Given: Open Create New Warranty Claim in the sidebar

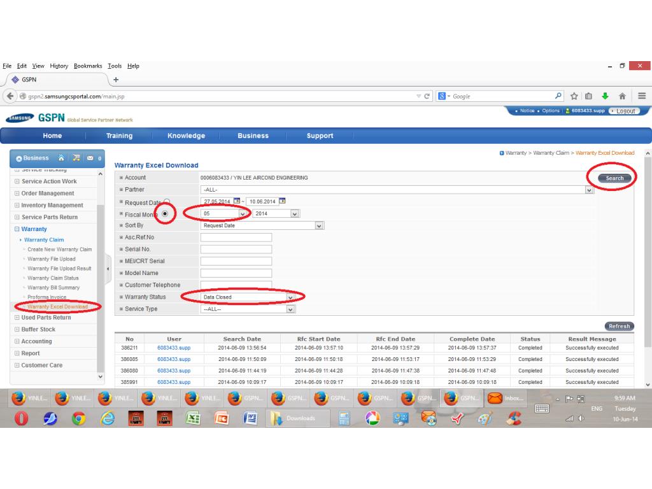Looking at the screenshot, I should click(x=59, y=249).
